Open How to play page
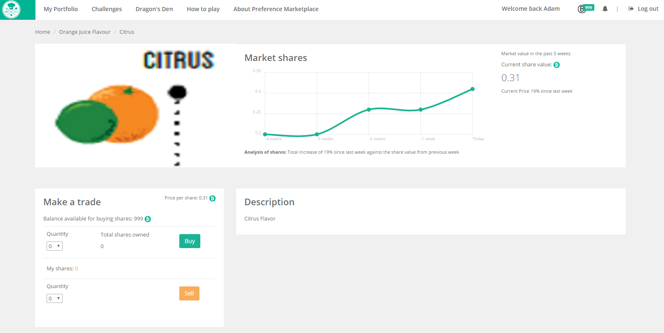 (203, 9)
